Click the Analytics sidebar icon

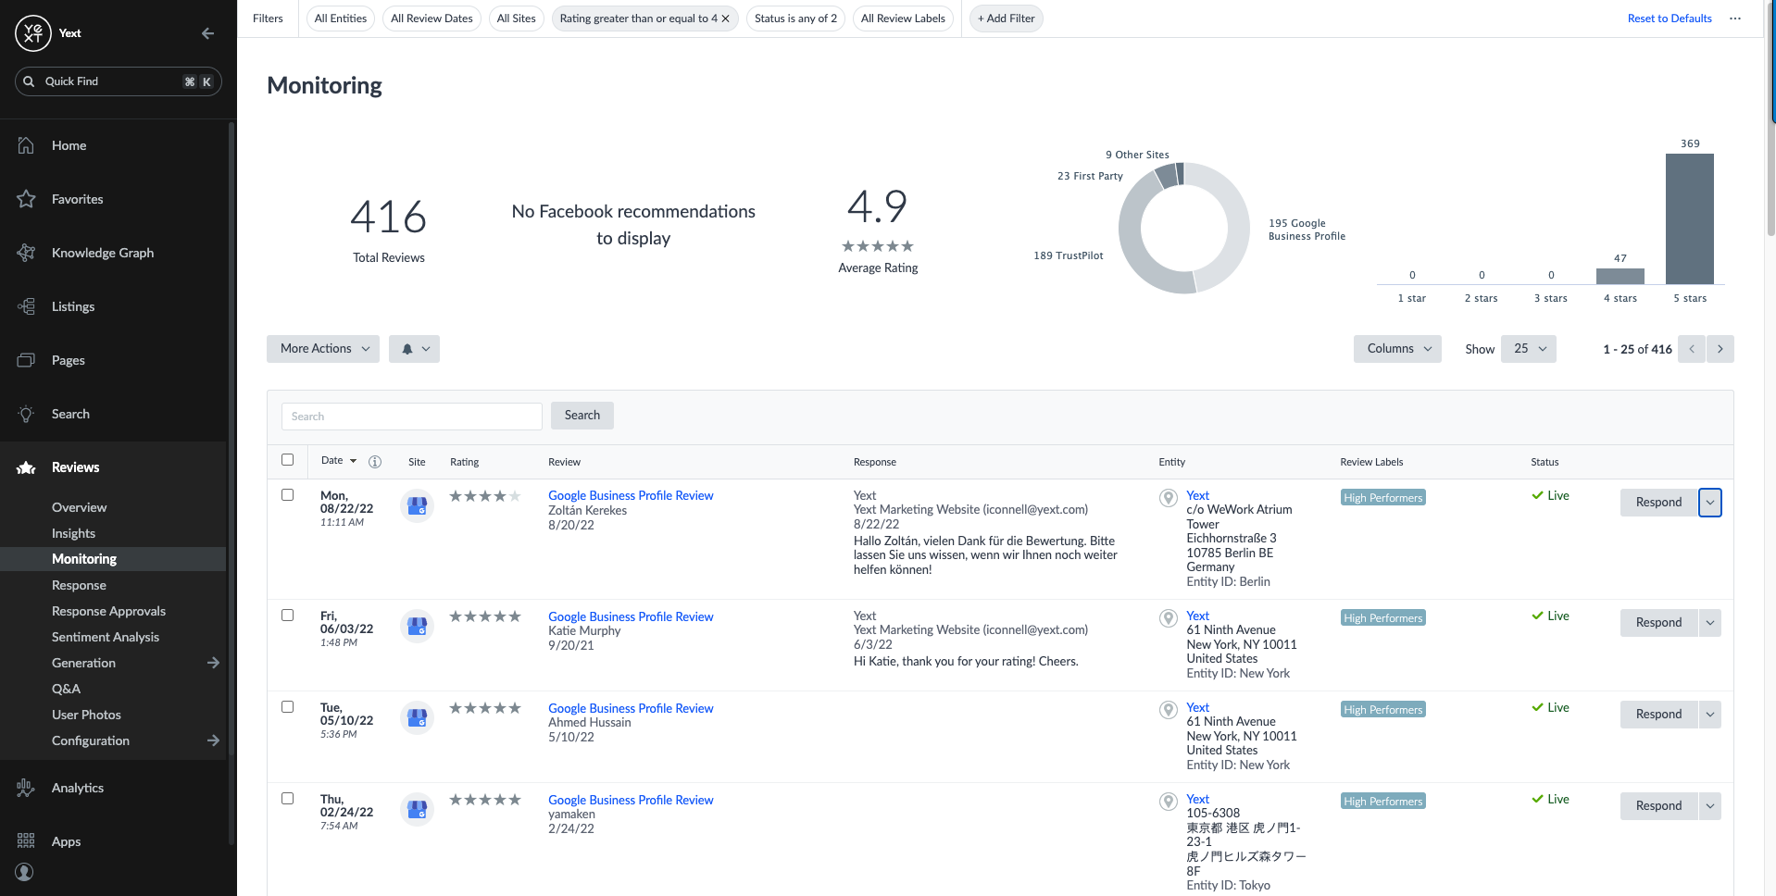(x=26, y=788)
